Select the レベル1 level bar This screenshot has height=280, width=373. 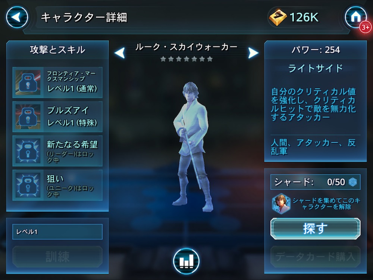pyautogui.click(x=57, y=232)
